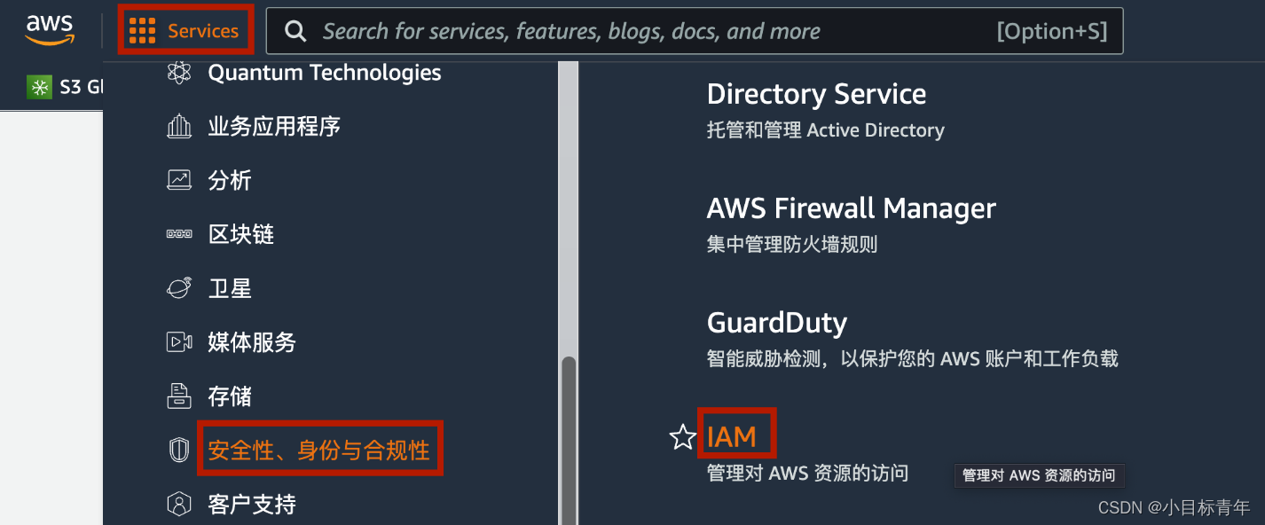The height and width of the screenshot is (525, 1265).
Task: Open the AWS home page logo
Action: (x=50, y=28)
